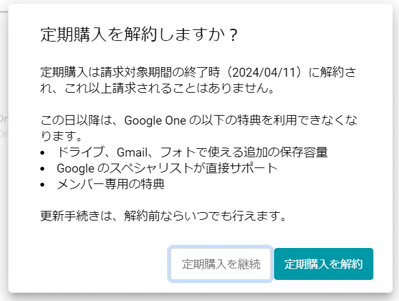Click the word フォト in the first bullet
399x301 pixels.
[171, 152]
